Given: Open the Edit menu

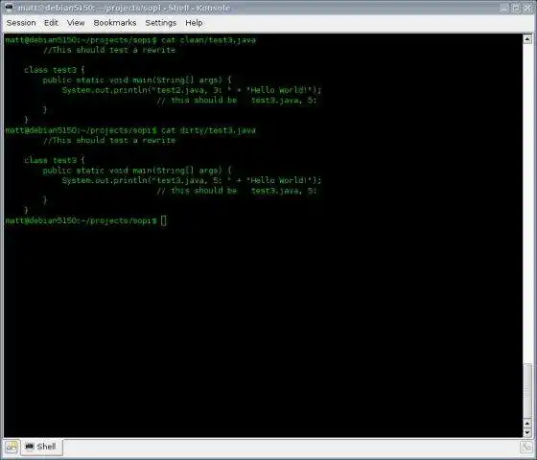Looking at the screenshot, I should tap(51, 23).
